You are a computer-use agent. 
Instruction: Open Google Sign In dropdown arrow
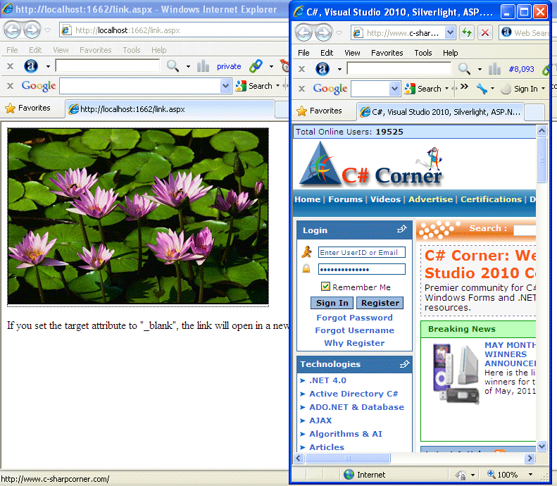(x=543, y=89)
